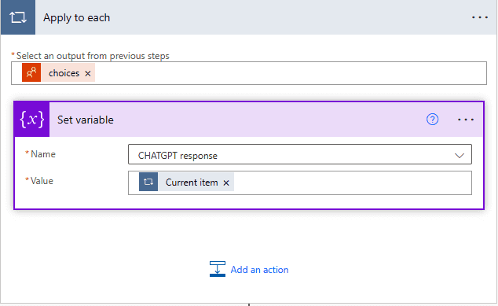The height and width of the screenshot is (306, 498).
Task: Click the Add an action insert icon
Action: 218,269
